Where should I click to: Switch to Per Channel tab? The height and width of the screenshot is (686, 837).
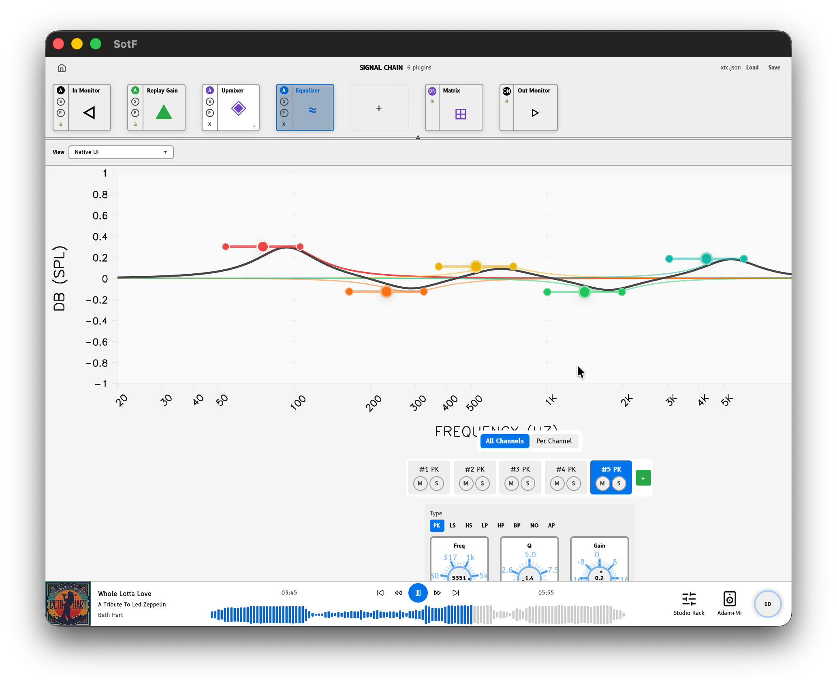[x=554, y=441]
